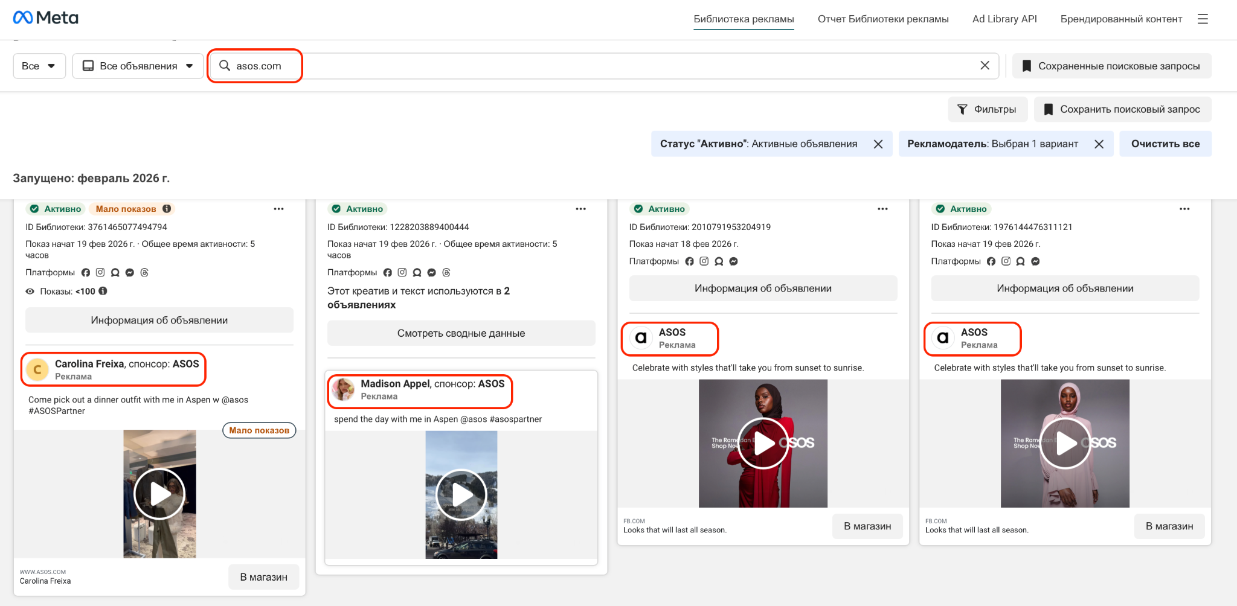Click info icon beside "Показы: <100"
This screenshot has height=606, width=1237.
click(x=103, y=291)
